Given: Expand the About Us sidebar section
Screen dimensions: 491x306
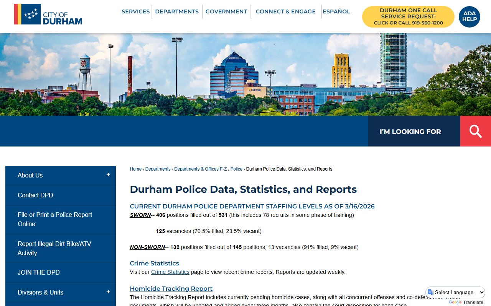Looking at the screenshot, I should (x=108, y=175).
